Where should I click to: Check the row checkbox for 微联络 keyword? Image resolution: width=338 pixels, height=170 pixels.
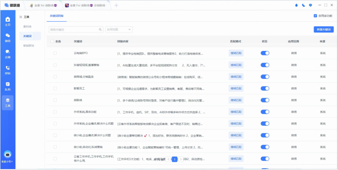55,100
